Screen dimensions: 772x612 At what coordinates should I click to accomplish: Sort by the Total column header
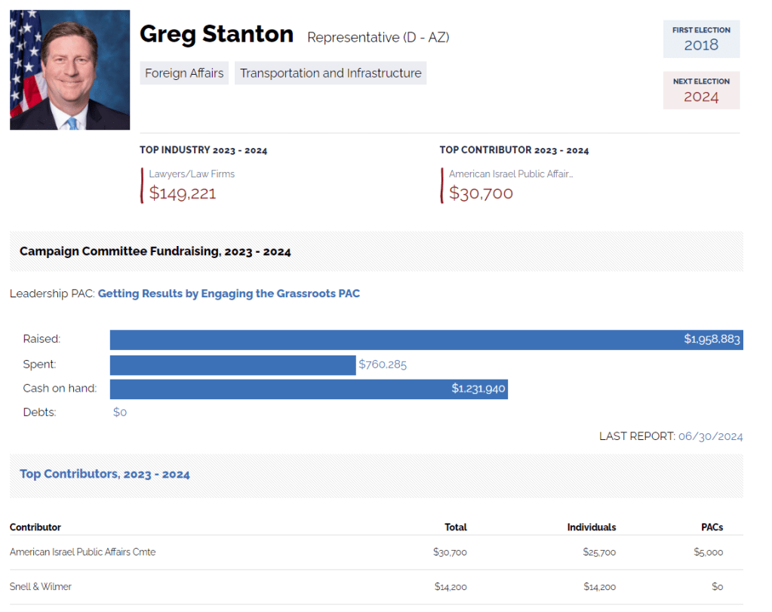pyautogui.click(x=456, y=527)
